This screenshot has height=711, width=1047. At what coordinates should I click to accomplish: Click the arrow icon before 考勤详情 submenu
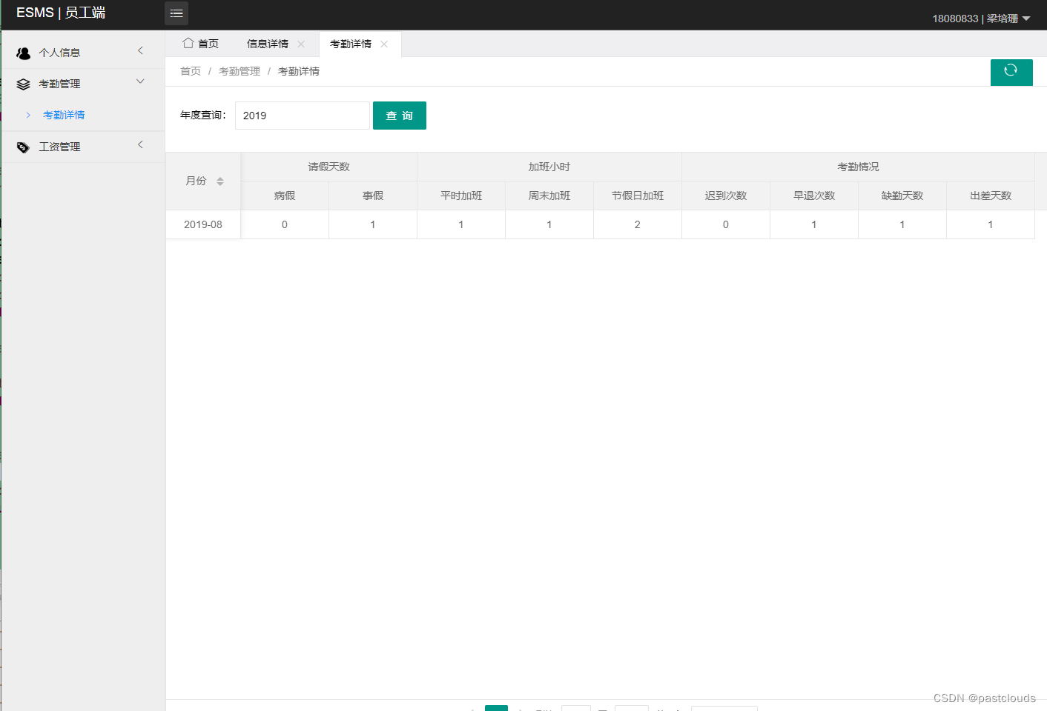point(28,115)
